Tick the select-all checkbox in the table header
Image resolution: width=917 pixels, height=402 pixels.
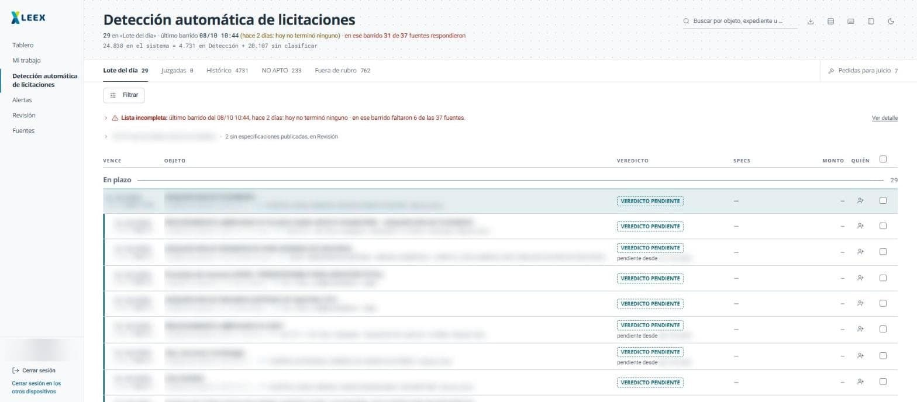pos(883,159)
